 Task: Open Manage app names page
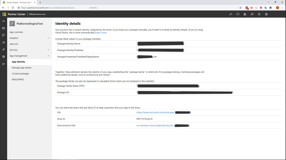[x=21, y=68]
